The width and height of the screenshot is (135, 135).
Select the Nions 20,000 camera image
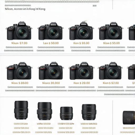51,71
